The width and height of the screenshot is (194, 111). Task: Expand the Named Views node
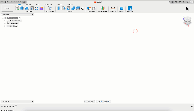[x=5, y=23]
